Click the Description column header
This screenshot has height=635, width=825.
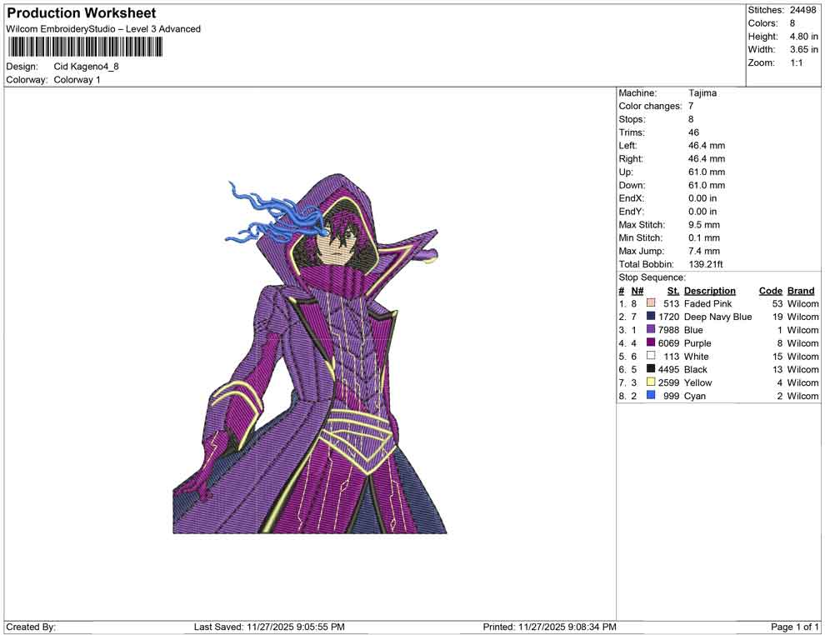click(x=709, y=291)
